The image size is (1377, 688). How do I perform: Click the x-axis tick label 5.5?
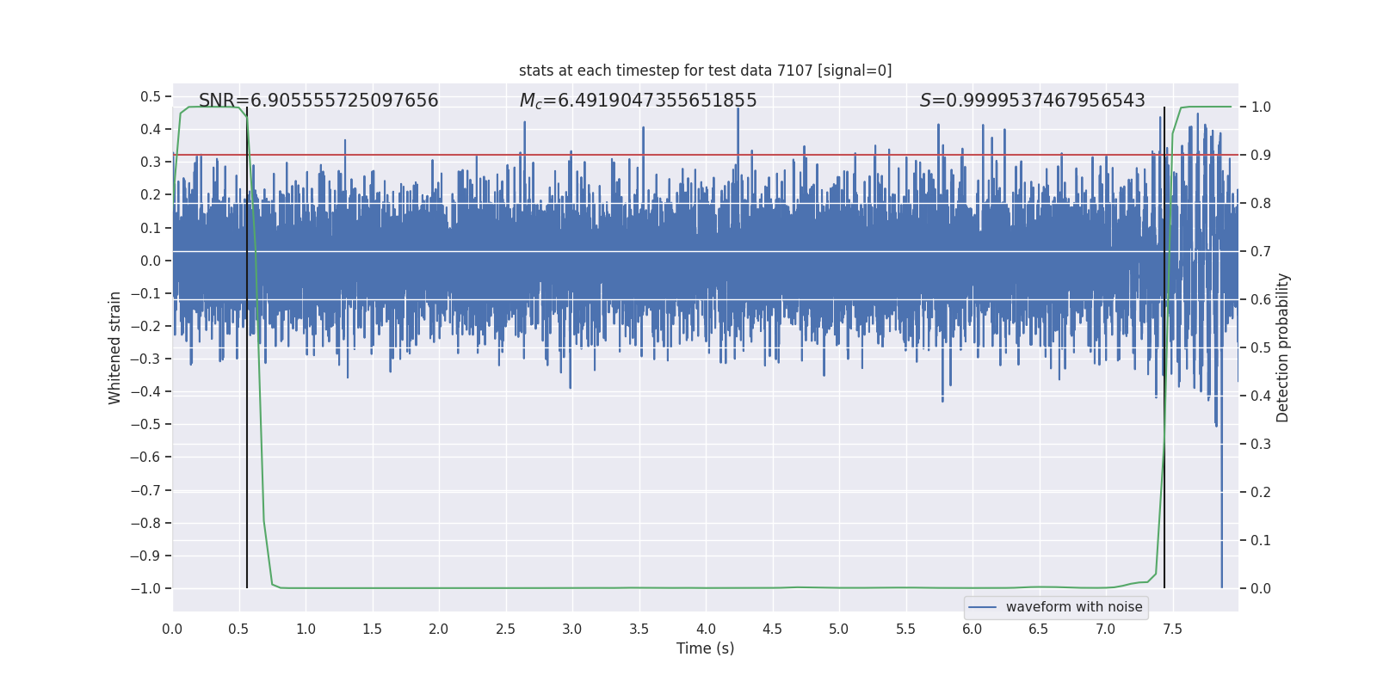coord(905,629)
